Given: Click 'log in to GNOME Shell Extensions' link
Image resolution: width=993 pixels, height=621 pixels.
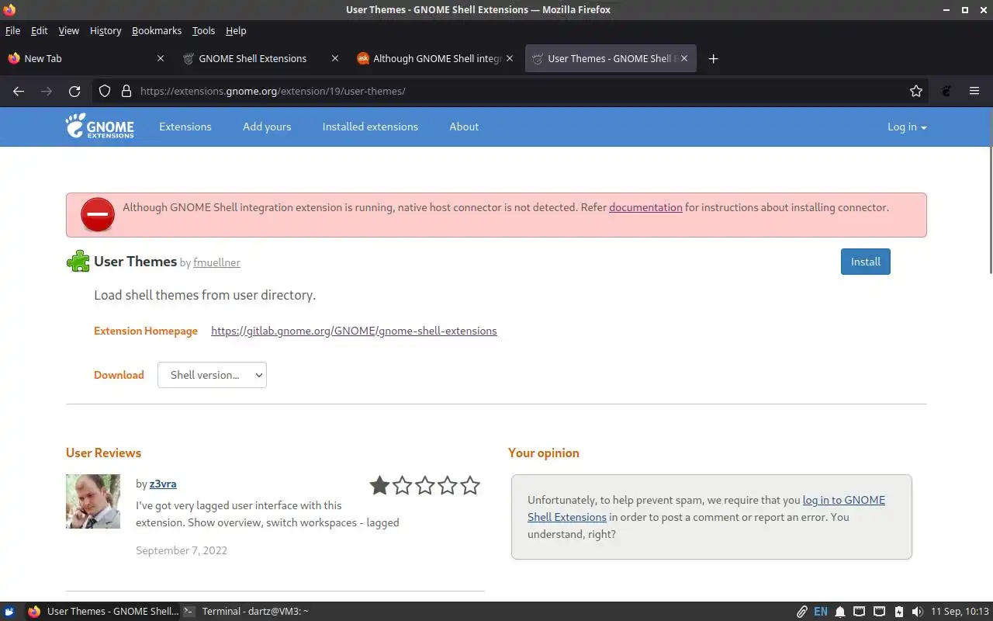Looking at the screenshot, I should [706, 508].
